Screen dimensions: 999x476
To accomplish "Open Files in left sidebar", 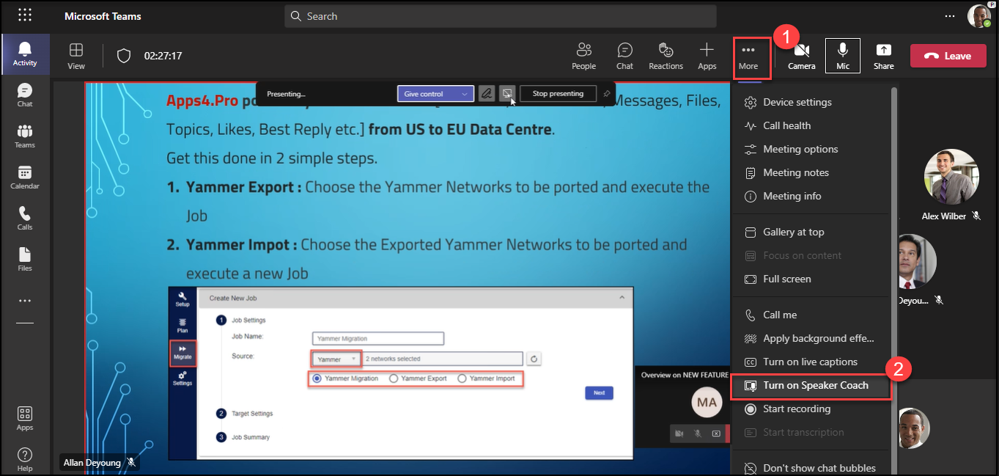I will [25, 259].
